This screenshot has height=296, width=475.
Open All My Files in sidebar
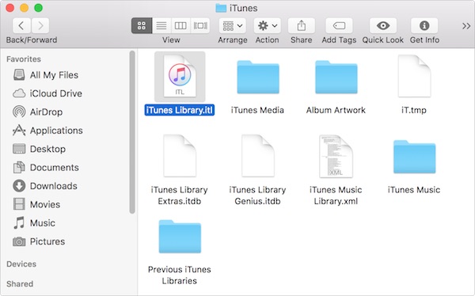pos(45,75)
